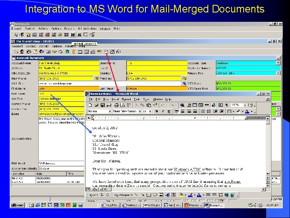Click the Insert Table icon in Word
The height and width of the screenshot is (218, 290).
pos(195,105)
